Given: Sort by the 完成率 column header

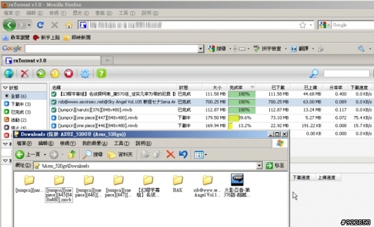Looking at the screenshot, I should click(241, 88).
